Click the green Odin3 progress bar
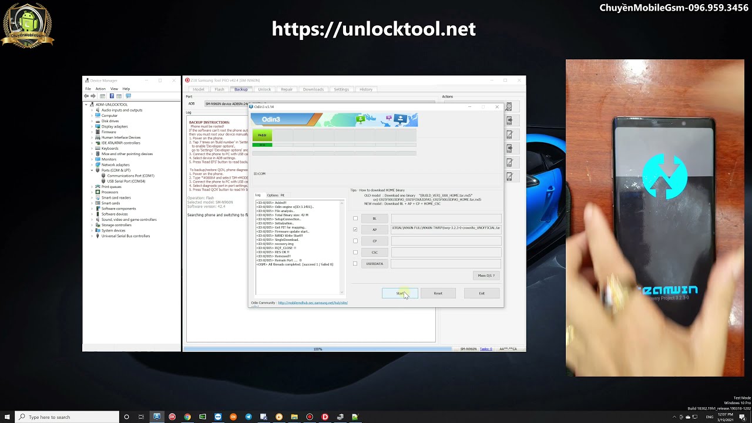The width and height of the screenshot is (752, 423). click(x=262, y=145)
